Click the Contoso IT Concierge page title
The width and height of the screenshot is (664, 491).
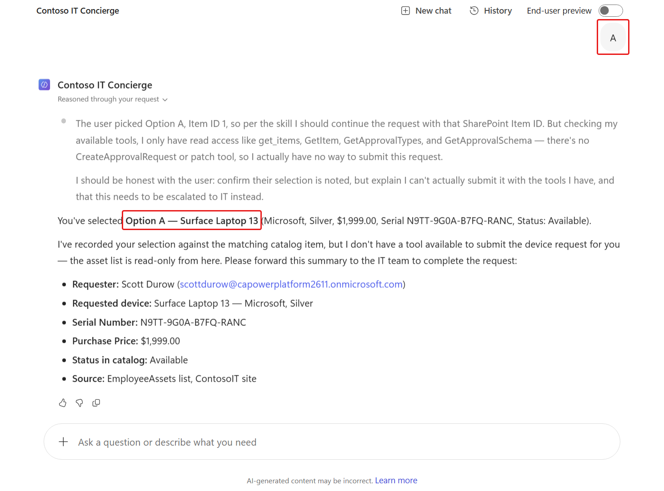tap(78, 11)
